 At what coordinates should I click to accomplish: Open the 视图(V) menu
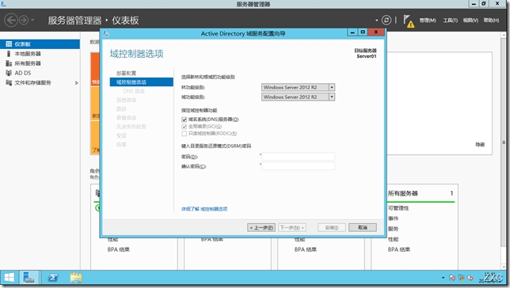(470, 20)
